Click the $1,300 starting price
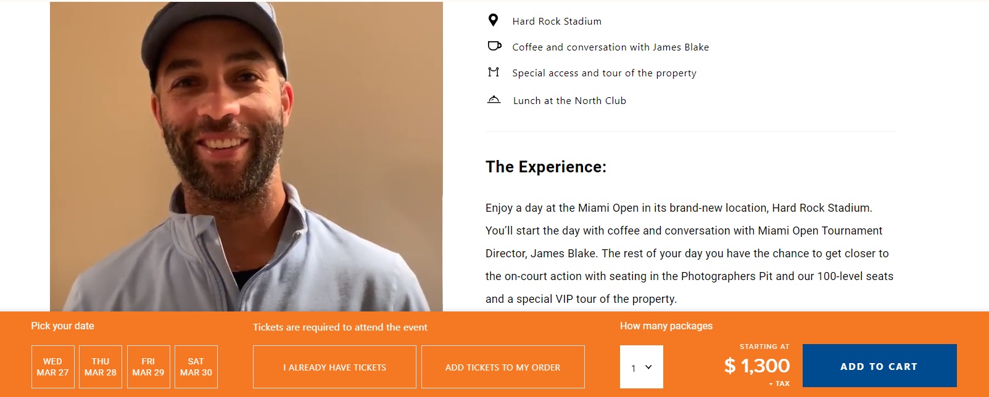Viewport: 989px width, 397px height. point(757,366)
